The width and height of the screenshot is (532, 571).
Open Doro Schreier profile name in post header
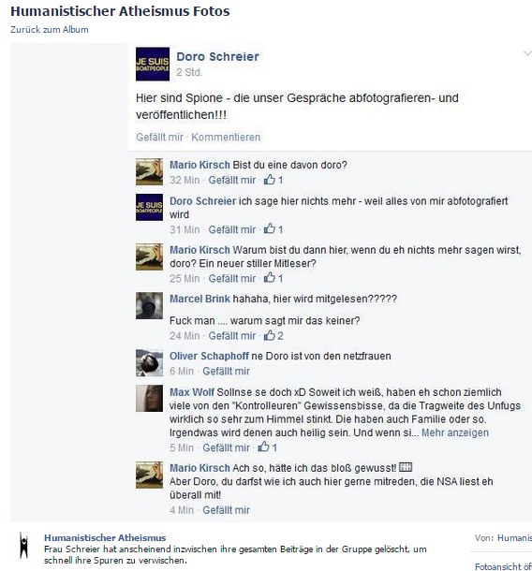click(x=218, y=56)
